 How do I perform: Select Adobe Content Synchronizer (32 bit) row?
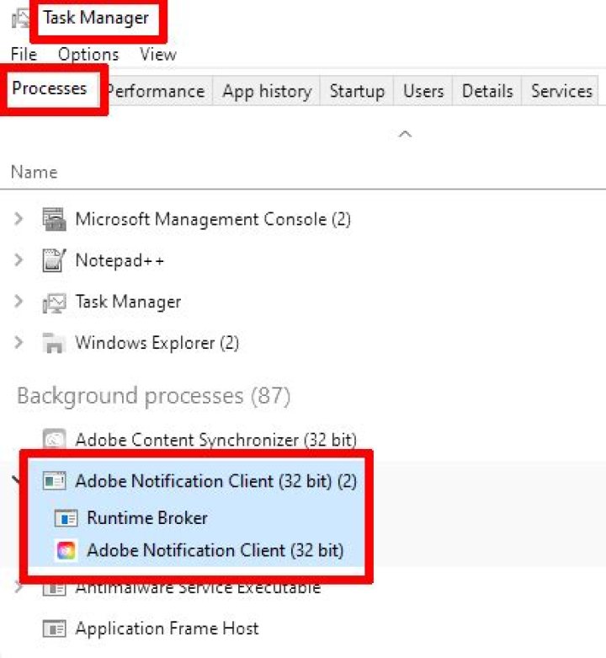click(x=303, y=439)
